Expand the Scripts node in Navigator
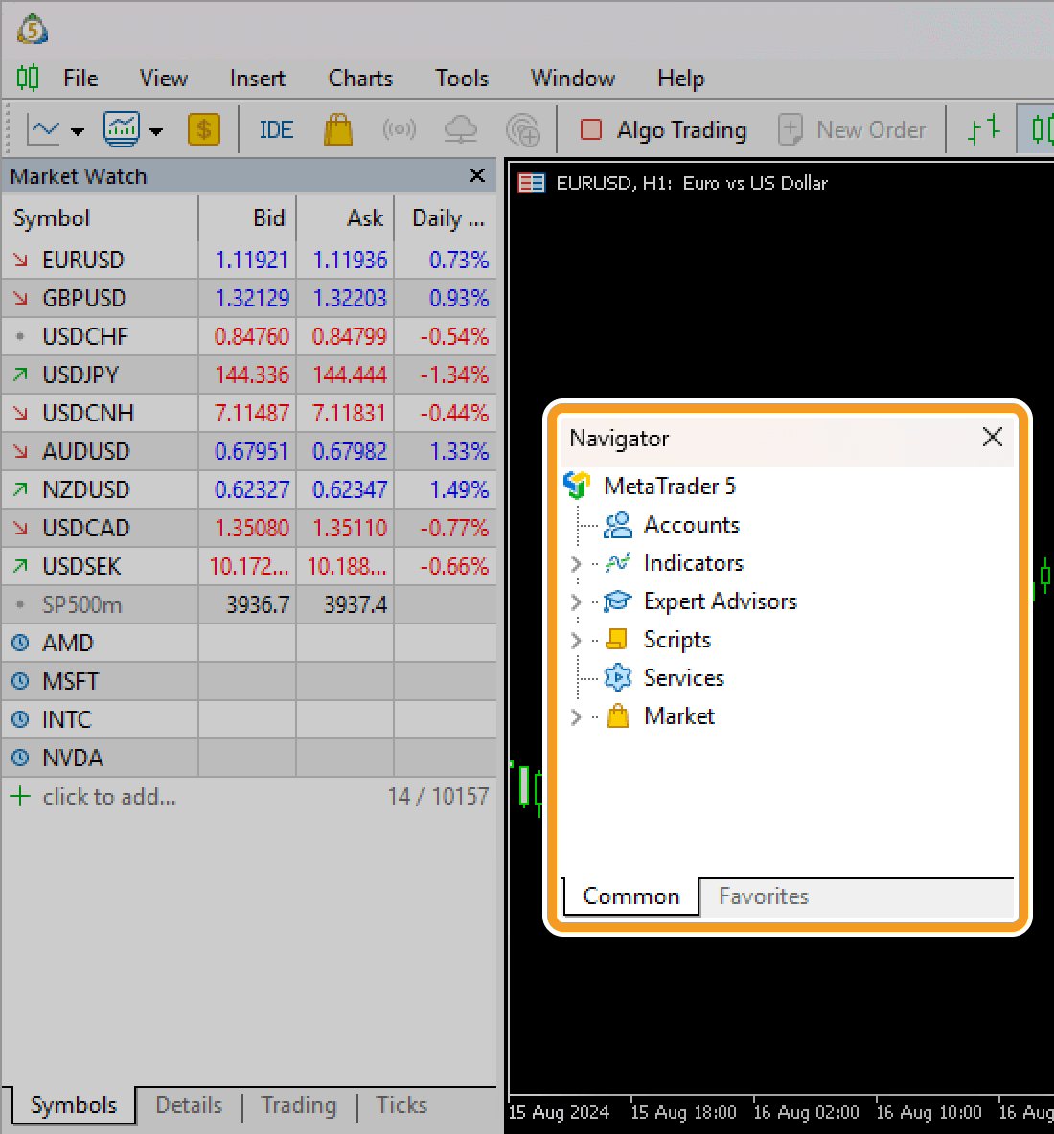This screenshot has width=1054, height=1134. click(x=576, y=640)
